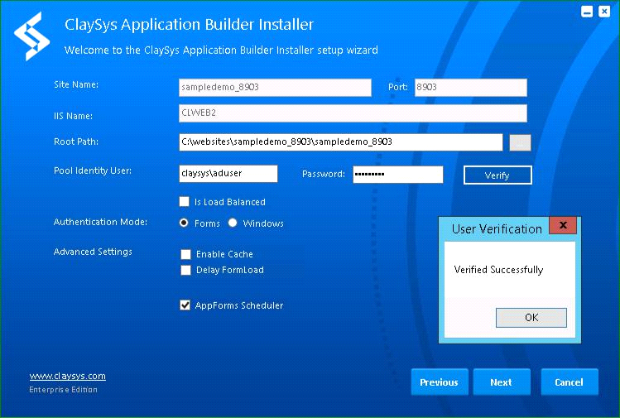Tick the Delay FormLoad checkbox
Image resolution: width=620 pixels, height=418 pixels.
[186, 270]
